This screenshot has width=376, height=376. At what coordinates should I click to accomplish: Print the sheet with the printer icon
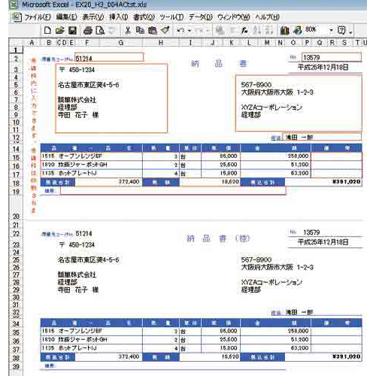88,31
